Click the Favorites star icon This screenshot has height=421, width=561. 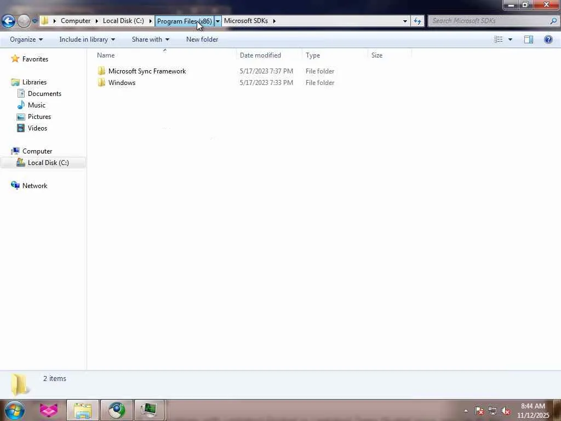coord(15,59)
